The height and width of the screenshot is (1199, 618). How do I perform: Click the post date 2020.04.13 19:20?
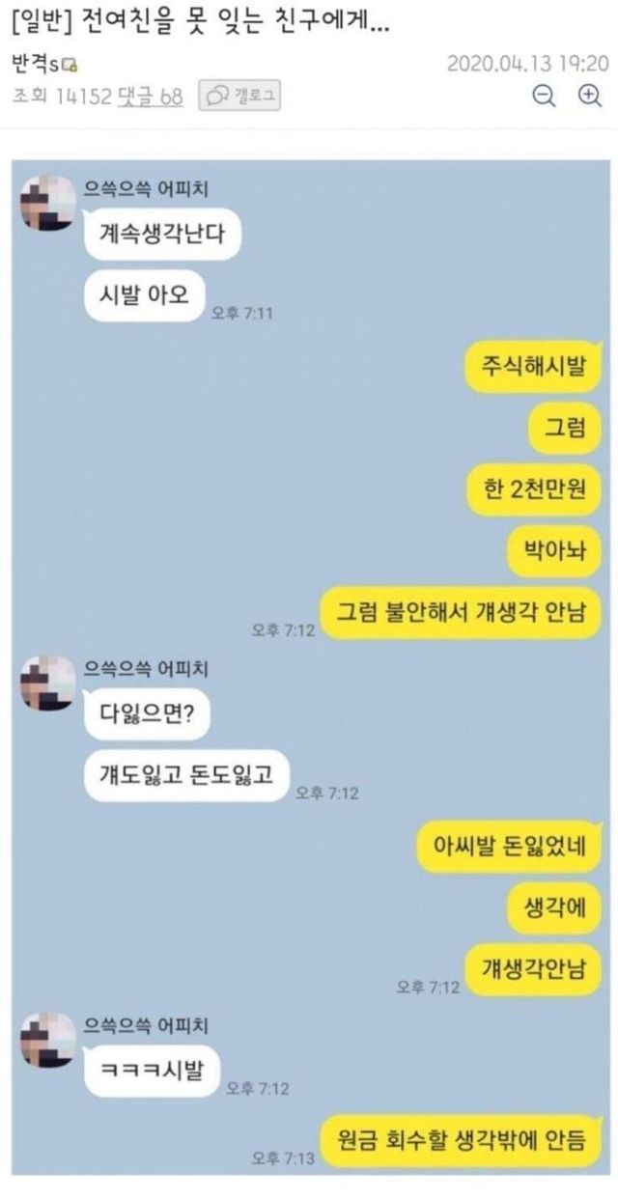coord(526,63)
